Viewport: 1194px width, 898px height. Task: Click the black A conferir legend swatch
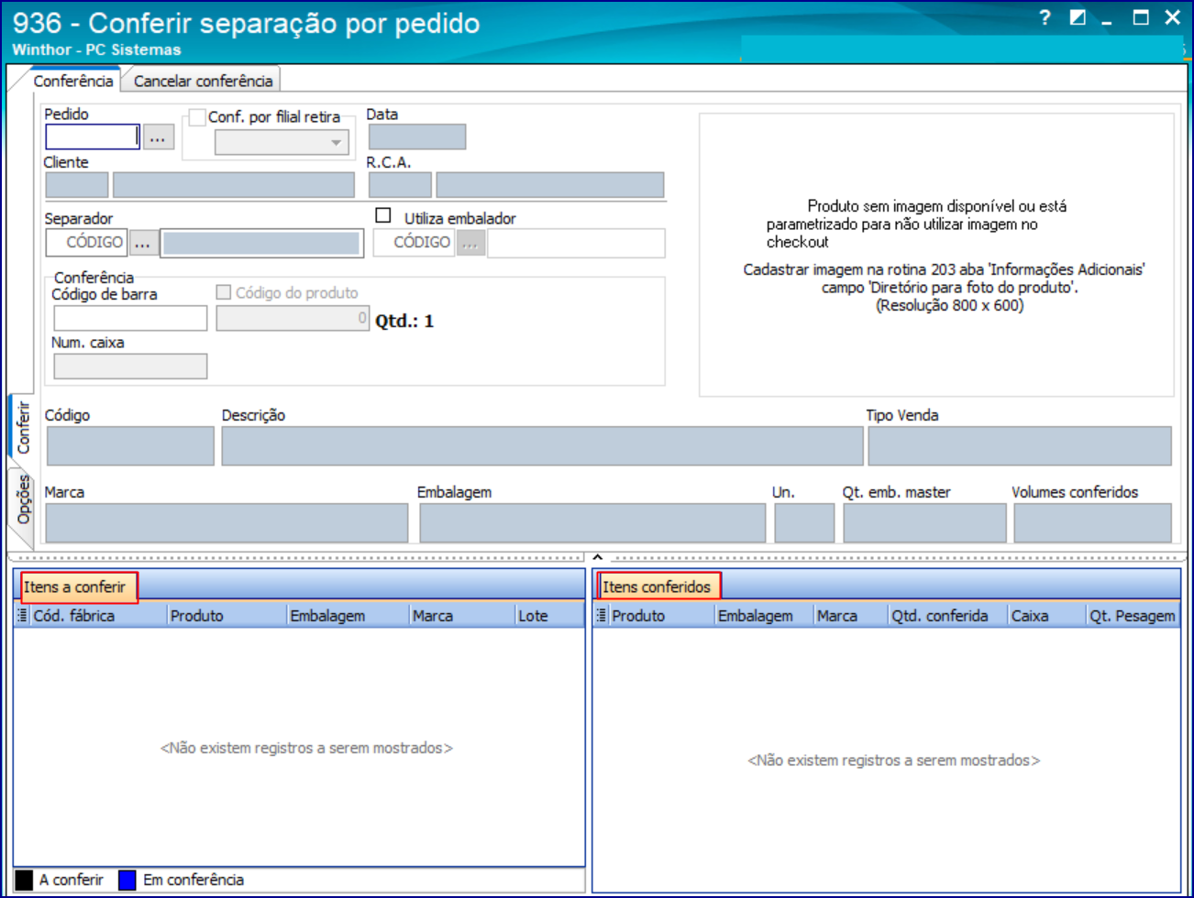point(24,880)
